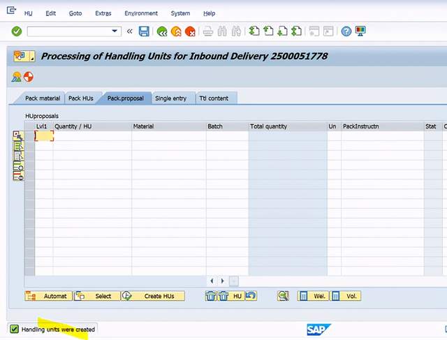Open the command field dropdown arrow
Viewport: 447px width, 340px height.
pos(115,31)
